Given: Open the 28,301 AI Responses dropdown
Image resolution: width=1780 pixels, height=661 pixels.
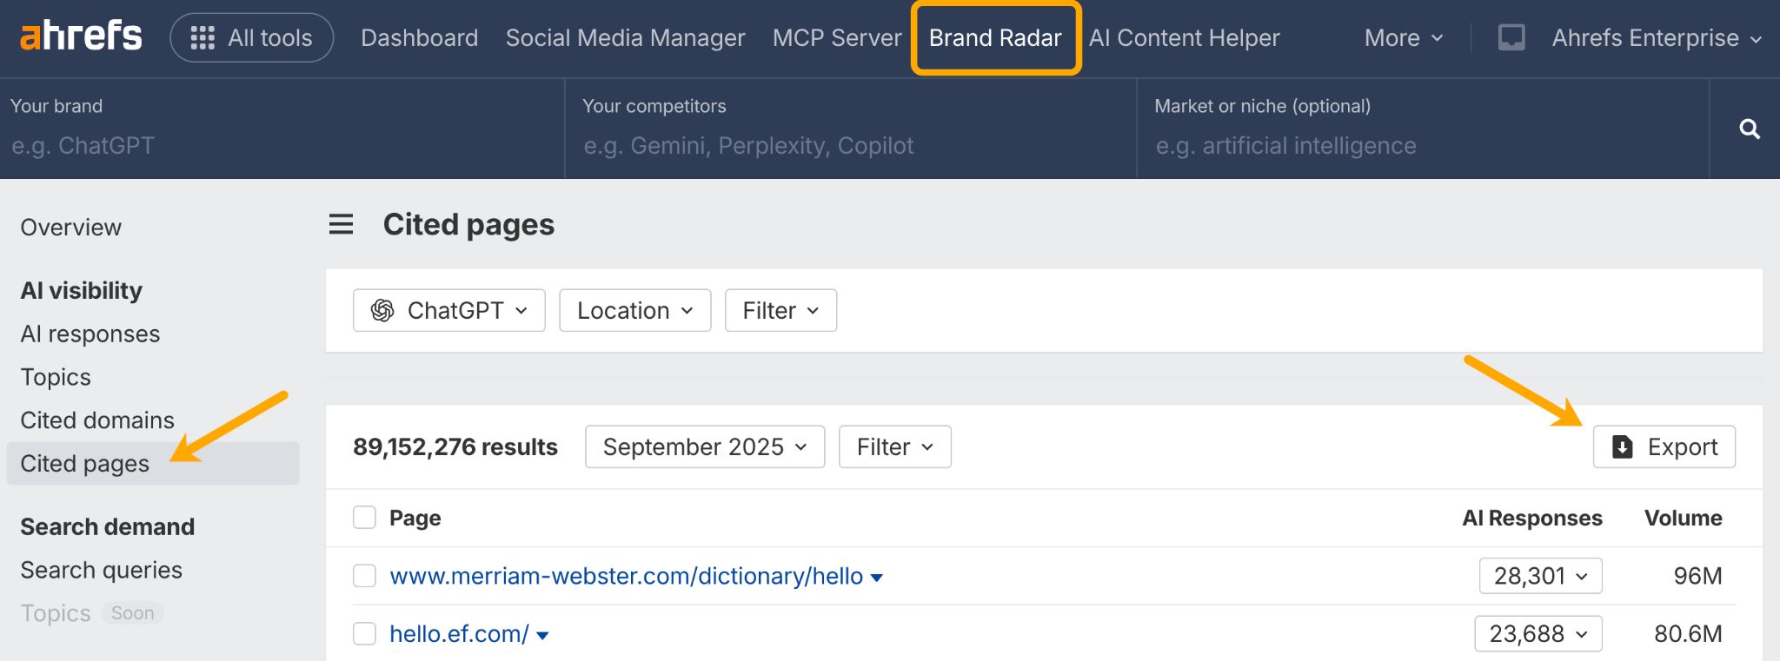Looking at the screenshot, I should [1539, 575].
